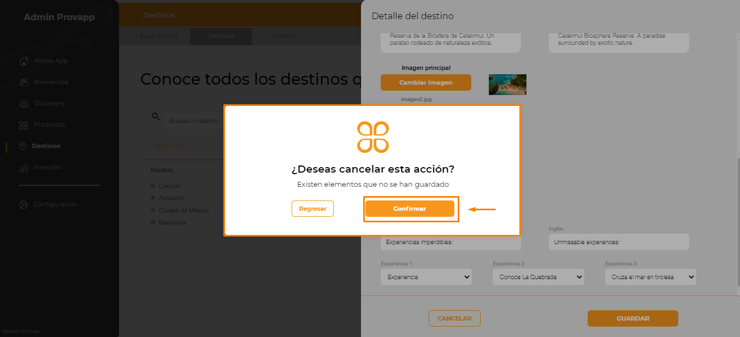Open the Cruza el mar en tirolesa dropdown
This screenshot has height=337, width=740.
[x=650, y=277]
